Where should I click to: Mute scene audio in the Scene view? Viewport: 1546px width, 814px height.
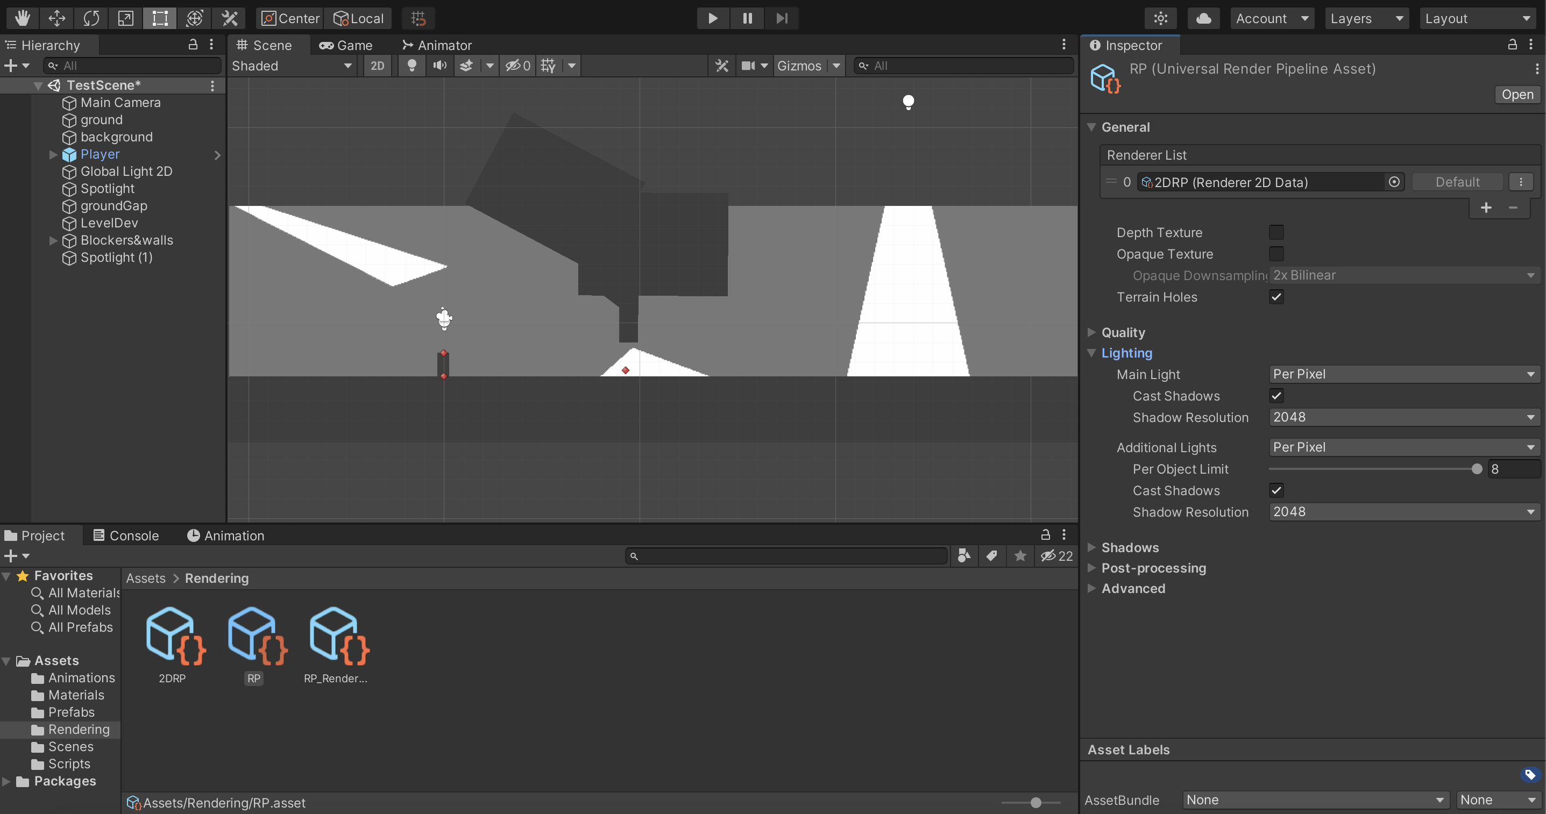point(439,66)
